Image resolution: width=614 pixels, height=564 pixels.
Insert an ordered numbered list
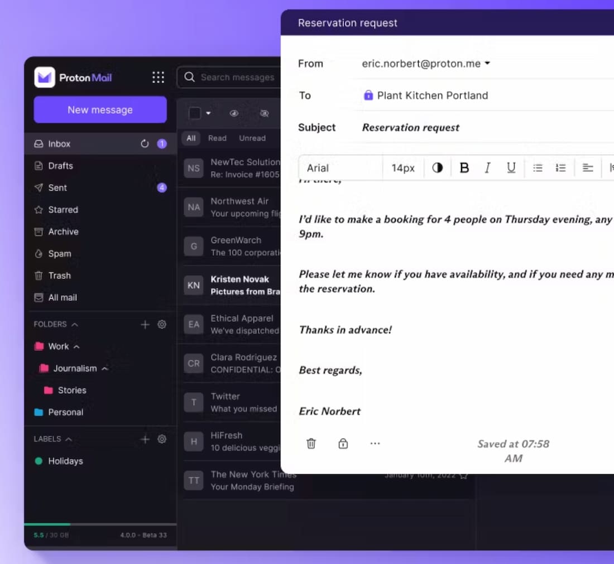point(561,168)
